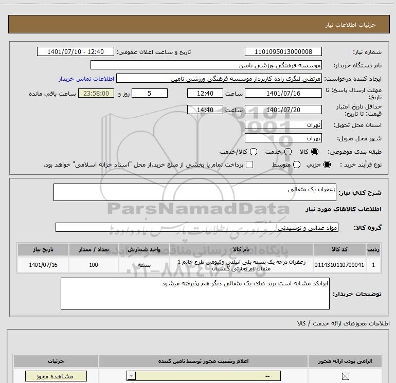Select the خدمت radio button

[x=288, y=152]
